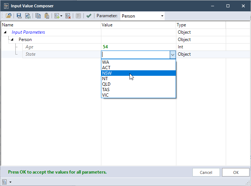Screen dimensions: 251x186
Task: Open the bottom-left view options arrow
Action: tap(10, 182)
